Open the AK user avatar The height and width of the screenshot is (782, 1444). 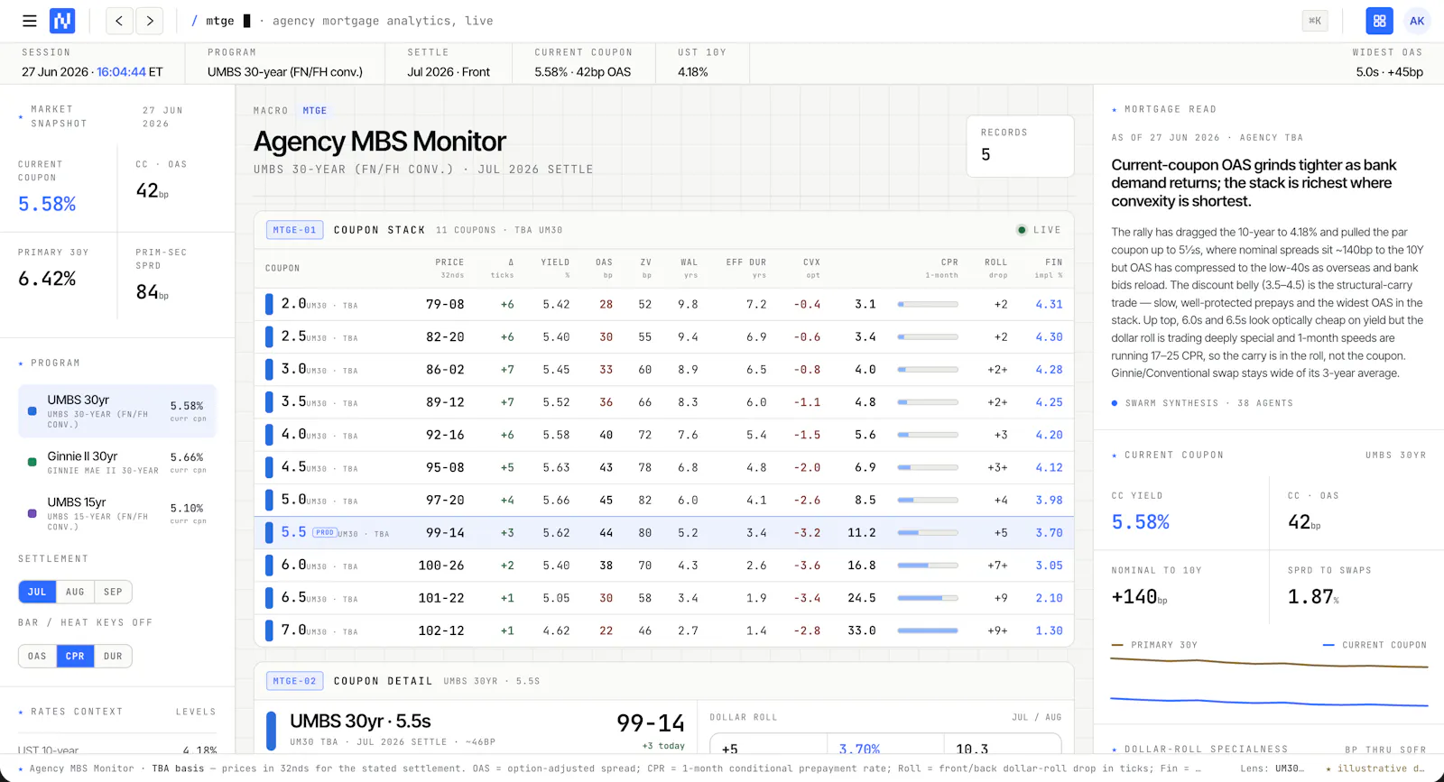click(1417, 21)
